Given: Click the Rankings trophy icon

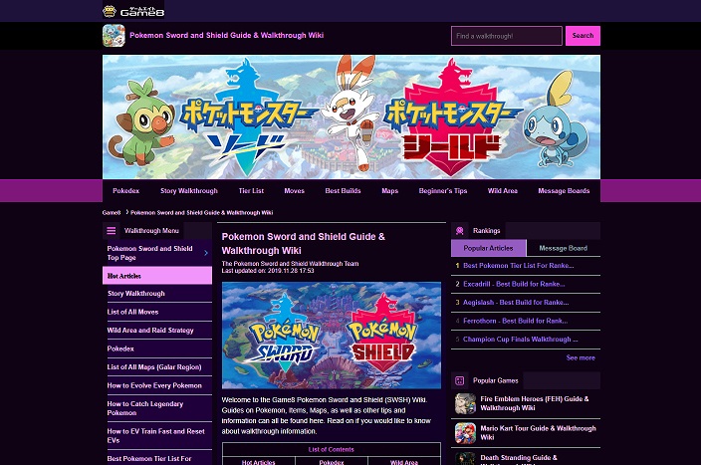Looking at the screenshot, I should (460, 231).
